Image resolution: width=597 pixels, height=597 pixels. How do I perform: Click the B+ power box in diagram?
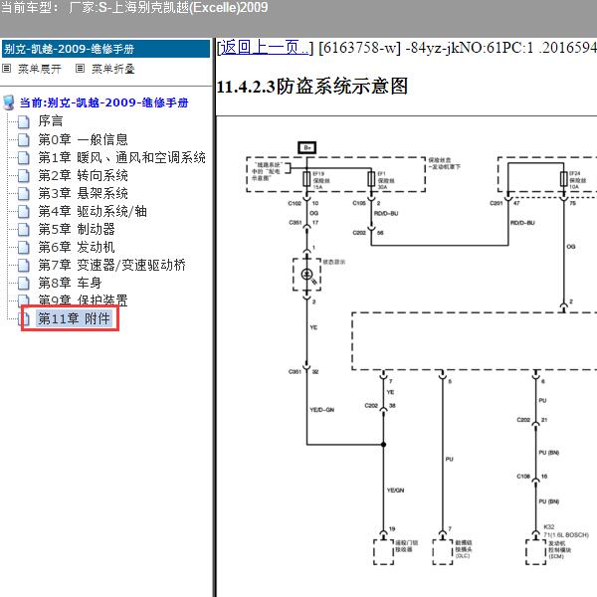[x=306, y=147]
